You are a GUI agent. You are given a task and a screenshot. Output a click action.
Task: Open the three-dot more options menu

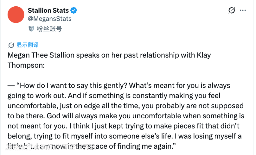(243, 10)
